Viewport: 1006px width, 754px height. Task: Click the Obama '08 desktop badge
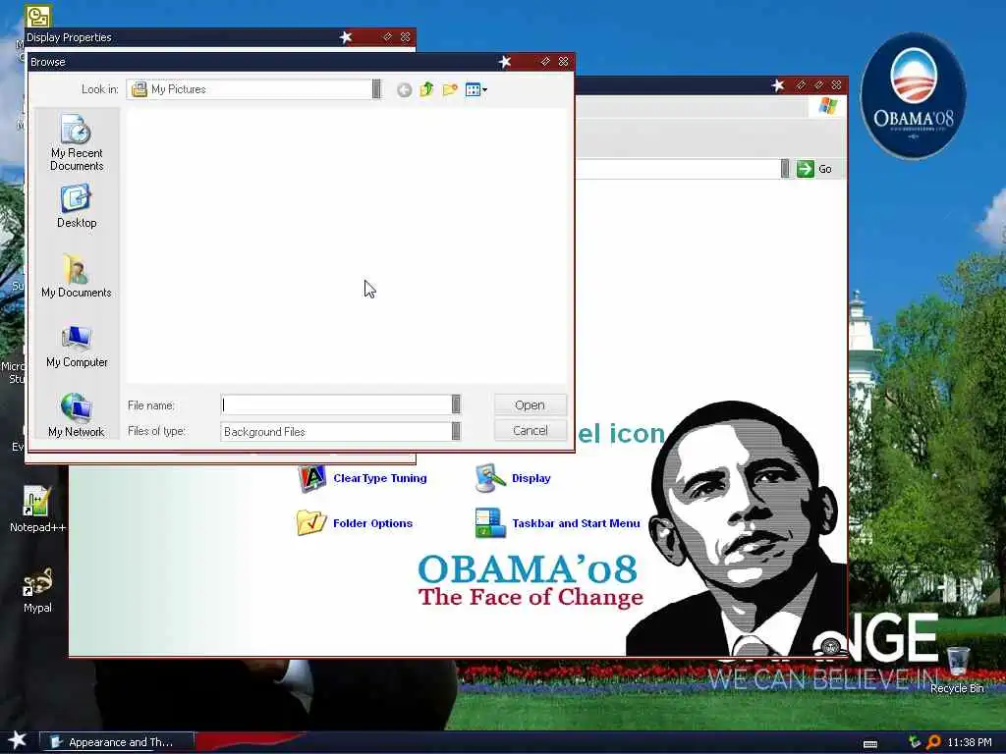click(913, 96)
